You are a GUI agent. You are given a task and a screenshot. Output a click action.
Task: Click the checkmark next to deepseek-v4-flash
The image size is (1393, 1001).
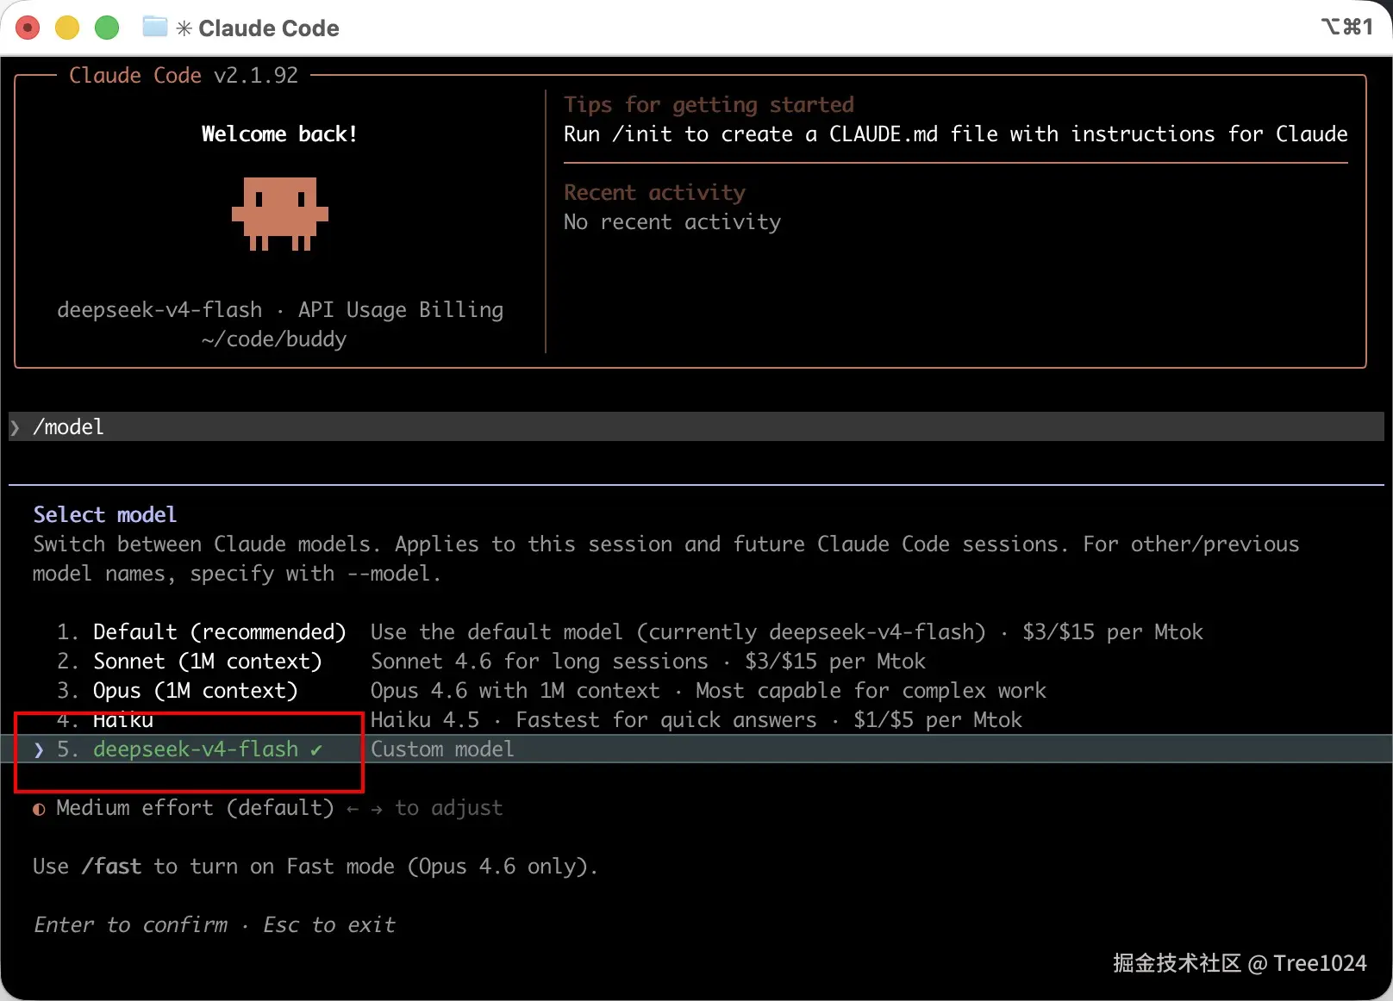pyautogui.click(x=316, y=749)
